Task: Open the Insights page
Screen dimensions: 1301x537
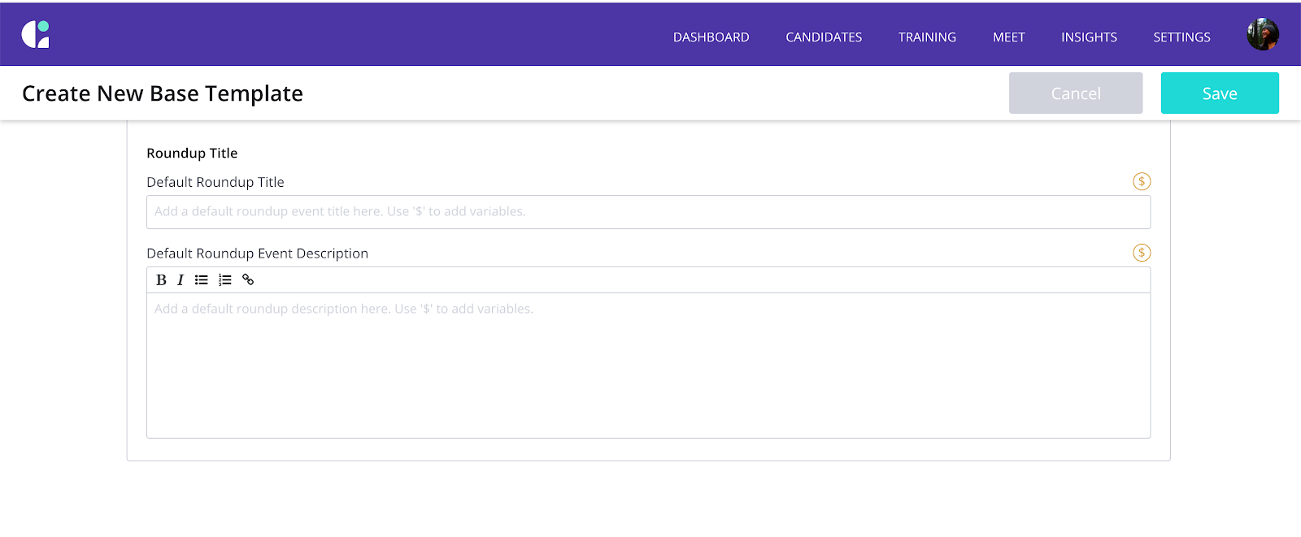Action: pyautogui.click(x=1089, y=37)
